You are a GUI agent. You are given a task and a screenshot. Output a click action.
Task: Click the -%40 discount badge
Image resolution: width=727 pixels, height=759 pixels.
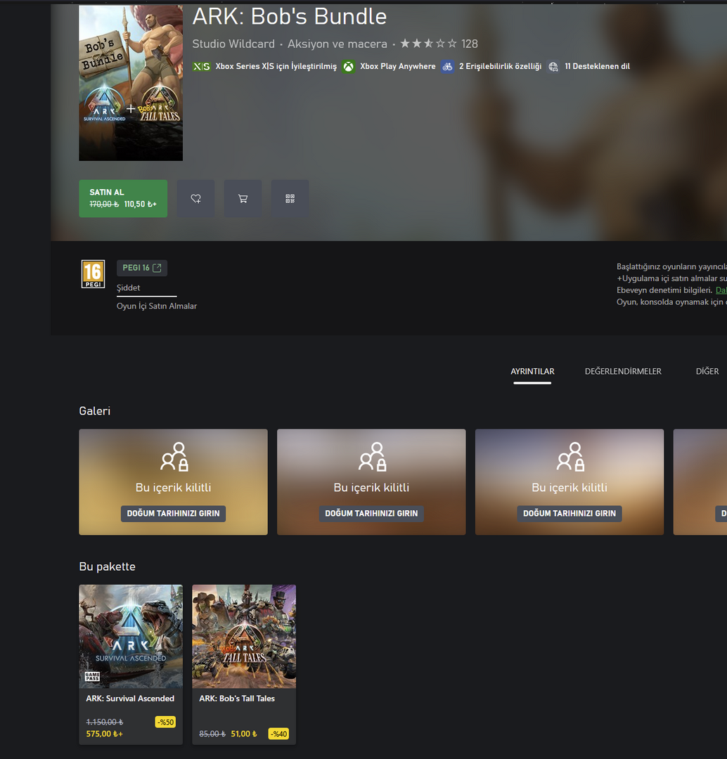[x=278, y=734]
